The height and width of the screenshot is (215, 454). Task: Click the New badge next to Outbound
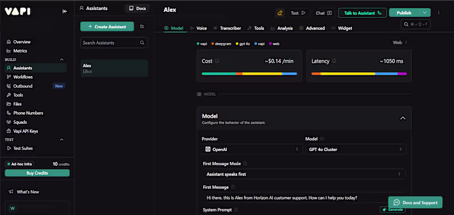tap(59, 86)
